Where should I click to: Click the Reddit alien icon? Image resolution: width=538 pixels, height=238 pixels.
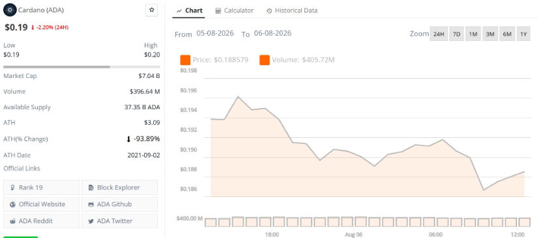click(x=12, y=221)
